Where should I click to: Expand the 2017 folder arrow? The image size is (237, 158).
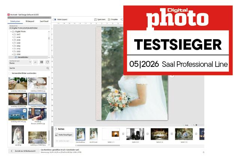pos(13,34)
